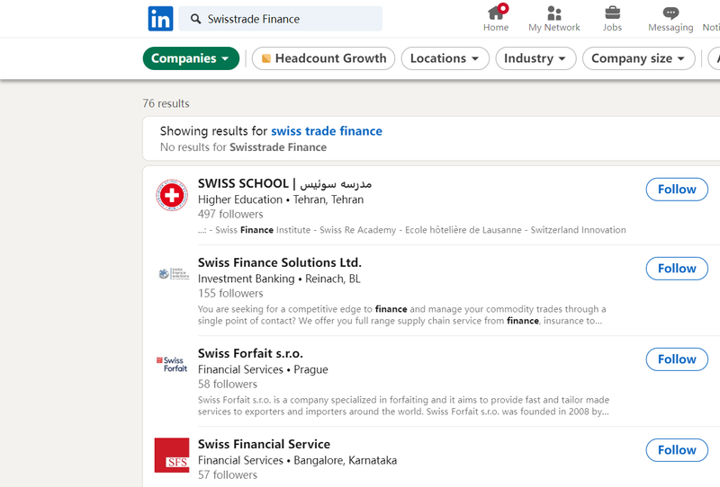The image size is (720, 487).
Task: Click the red SFS logo
Action: coord(172,455)
